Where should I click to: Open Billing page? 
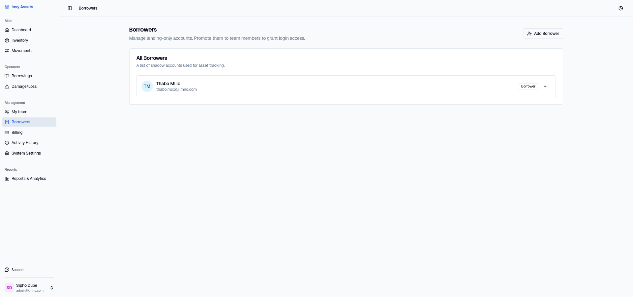pos(29,133)
